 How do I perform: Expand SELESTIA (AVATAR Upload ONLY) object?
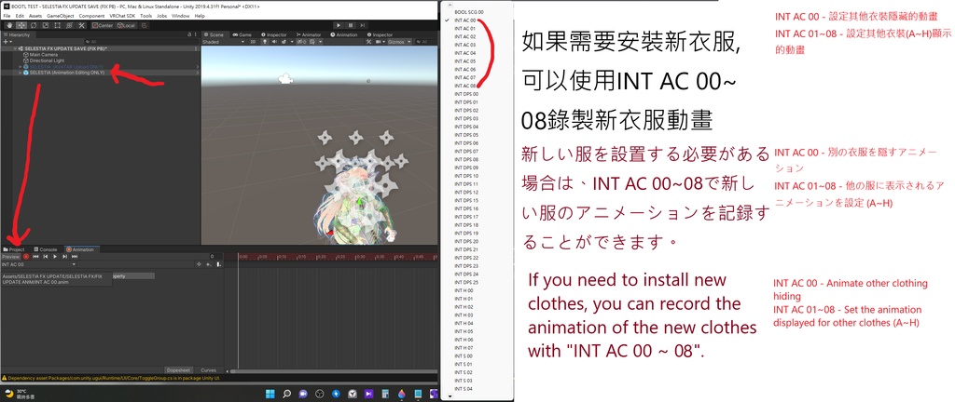(21, 67)
